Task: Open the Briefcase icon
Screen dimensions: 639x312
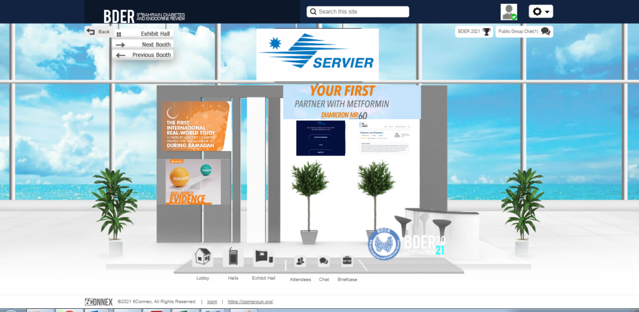Action: coord(347,262)
